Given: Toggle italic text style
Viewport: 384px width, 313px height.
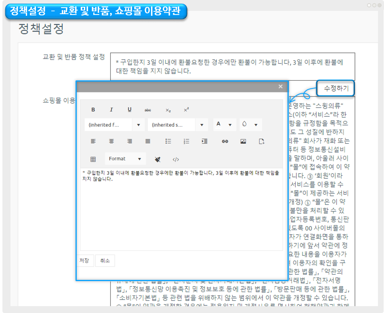Looking at the screenshot, I should (111, 110).
